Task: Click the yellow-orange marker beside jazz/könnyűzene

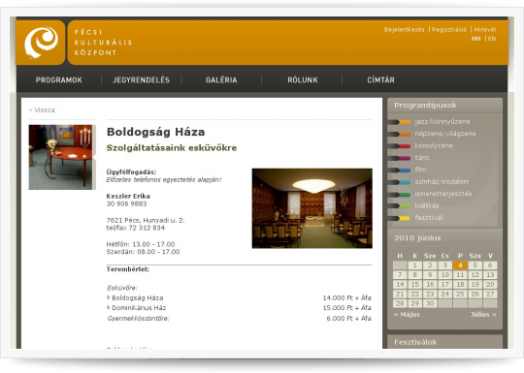Action: [x=400, y=122]
